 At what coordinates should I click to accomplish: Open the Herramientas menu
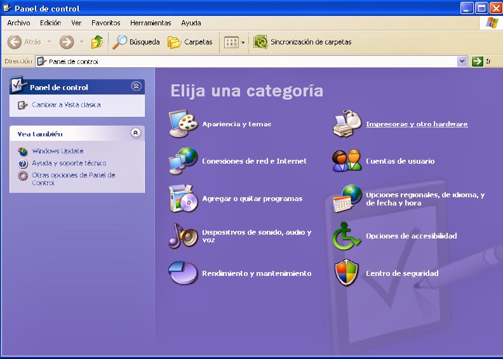tap(151, 23)
